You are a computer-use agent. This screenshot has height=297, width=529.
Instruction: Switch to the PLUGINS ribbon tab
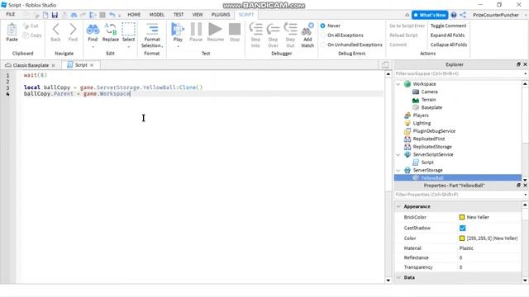point(221,15)
